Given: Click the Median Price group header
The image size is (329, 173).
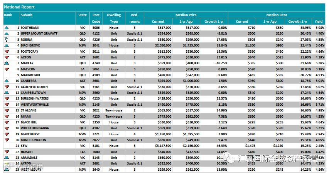Looking at the screenshot, I should (x=186, y=15).
